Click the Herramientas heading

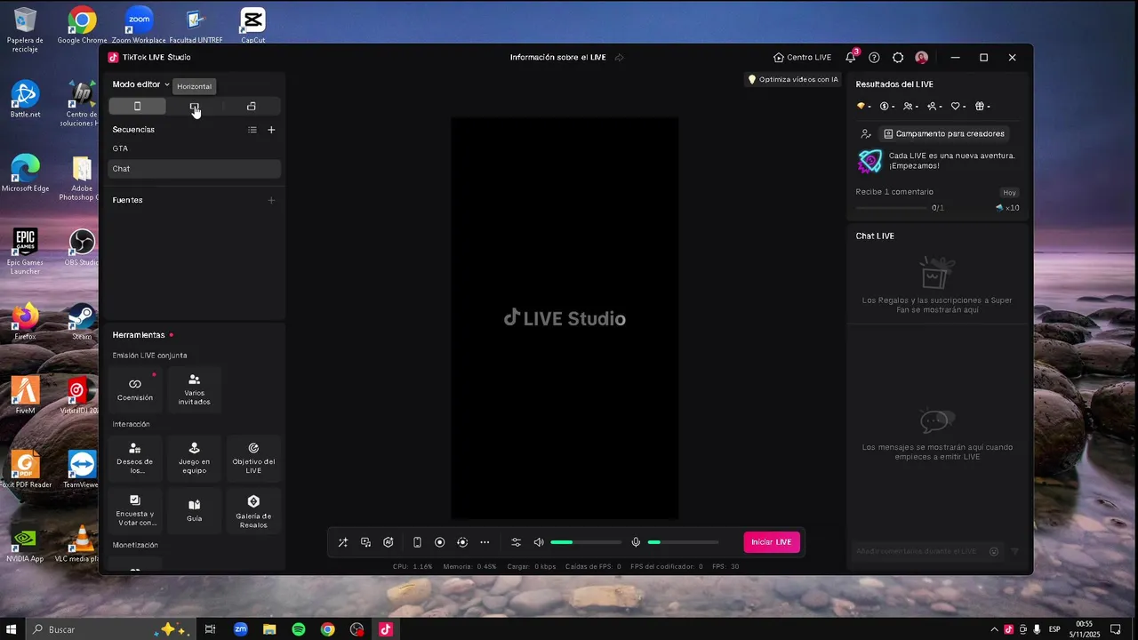[x=139, y=335]
